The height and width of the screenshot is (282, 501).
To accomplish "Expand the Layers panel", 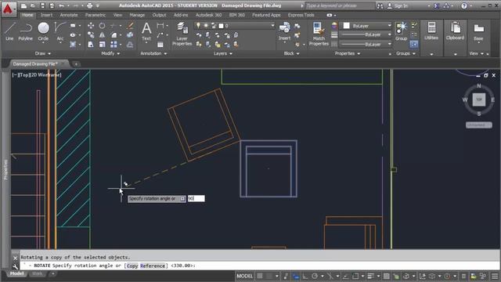I will (x=222, y=53).
